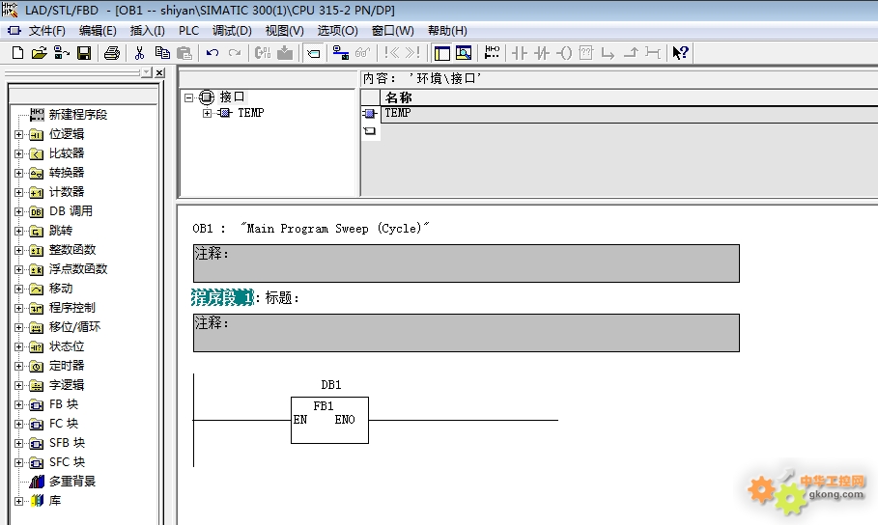
Task: Expand the 转换器 folder
Action: click(x=18, y=173)
